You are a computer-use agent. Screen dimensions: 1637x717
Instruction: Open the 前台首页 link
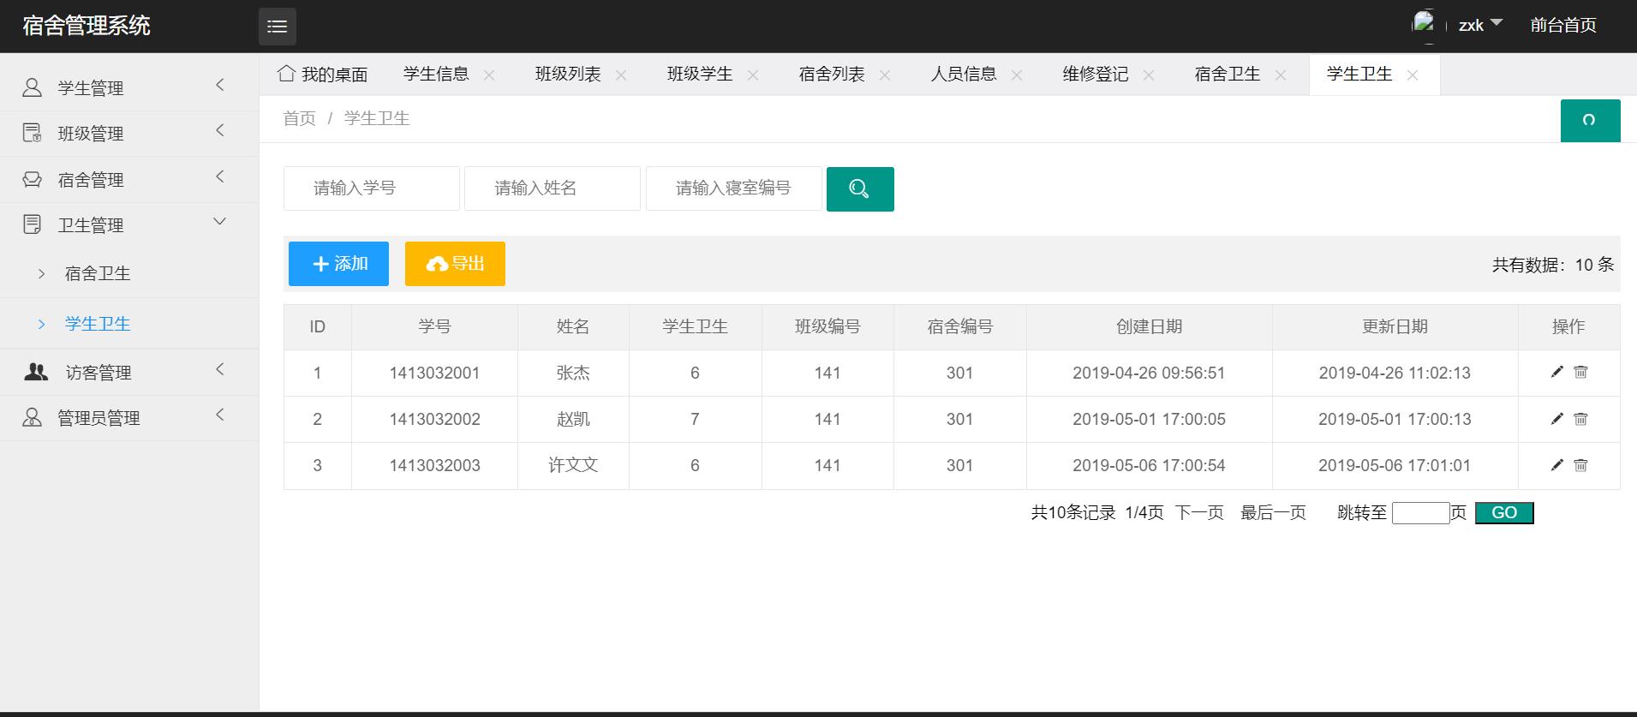pos(1563,25)
